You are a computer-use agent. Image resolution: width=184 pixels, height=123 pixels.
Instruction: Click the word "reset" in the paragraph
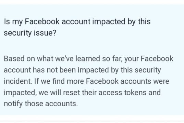point(72,93)
